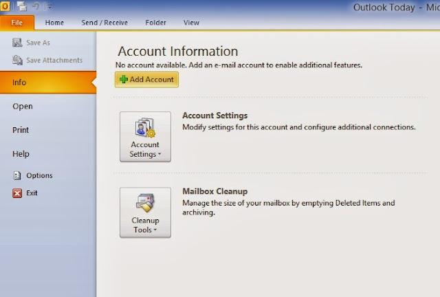Switch to the Home tab
440x297 pixels.
(x=54, y=23)
